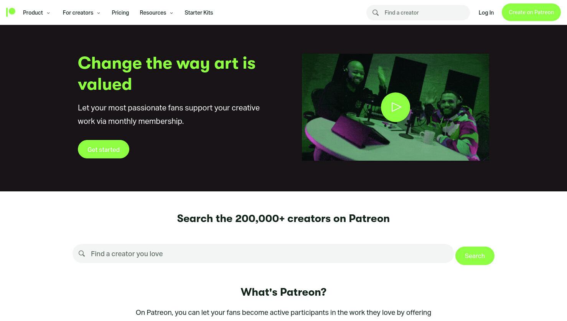
Task: Open the Product menu
Action: point(33,13)
